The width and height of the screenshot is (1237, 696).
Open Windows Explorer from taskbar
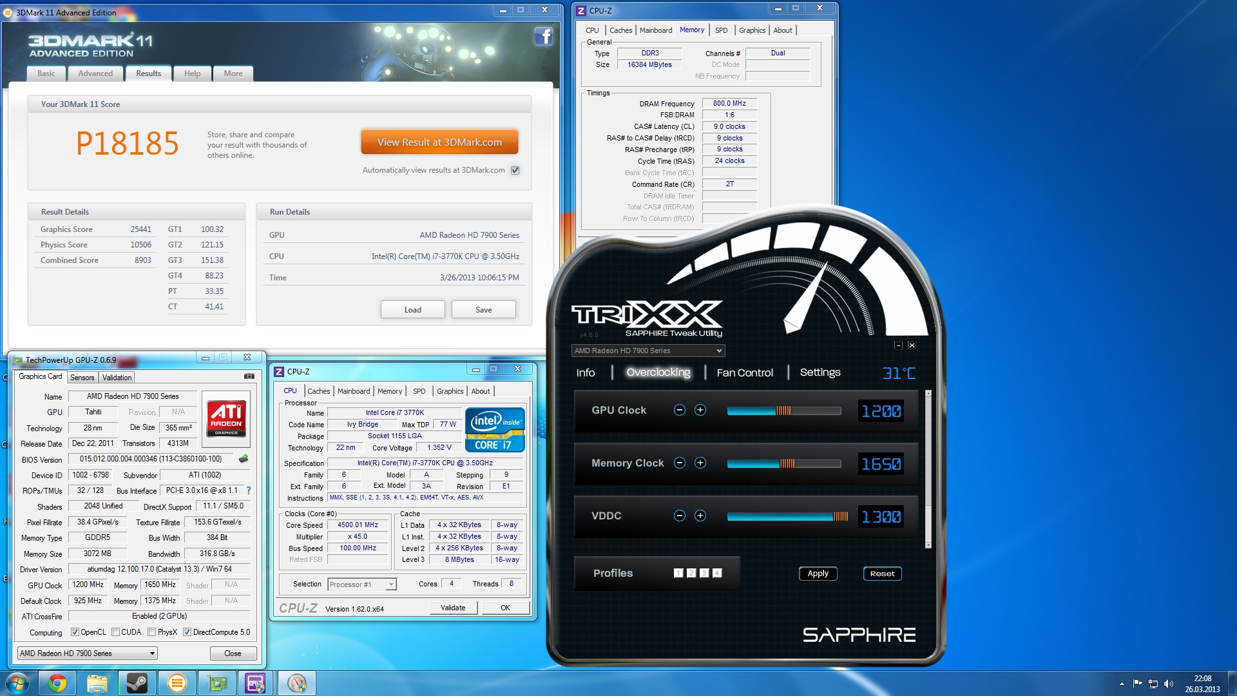(x=97, y=683)
